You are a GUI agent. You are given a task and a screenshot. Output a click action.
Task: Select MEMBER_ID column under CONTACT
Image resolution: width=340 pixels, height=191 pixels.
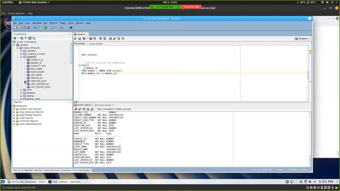(36, 63)
